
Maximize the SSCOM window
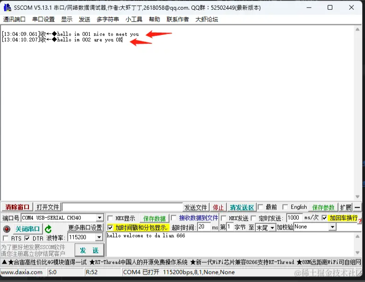(x=330, y=7)
